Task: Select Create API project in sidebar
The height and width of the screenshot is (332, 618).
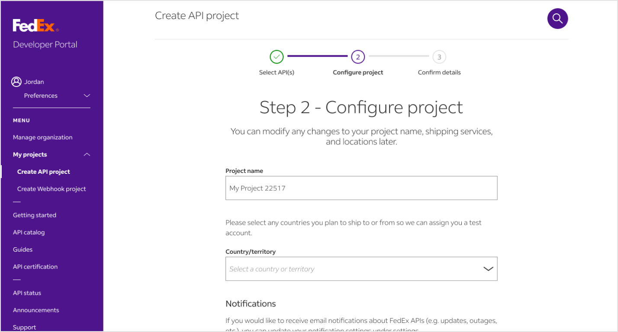Action: [x=44, y=172]
